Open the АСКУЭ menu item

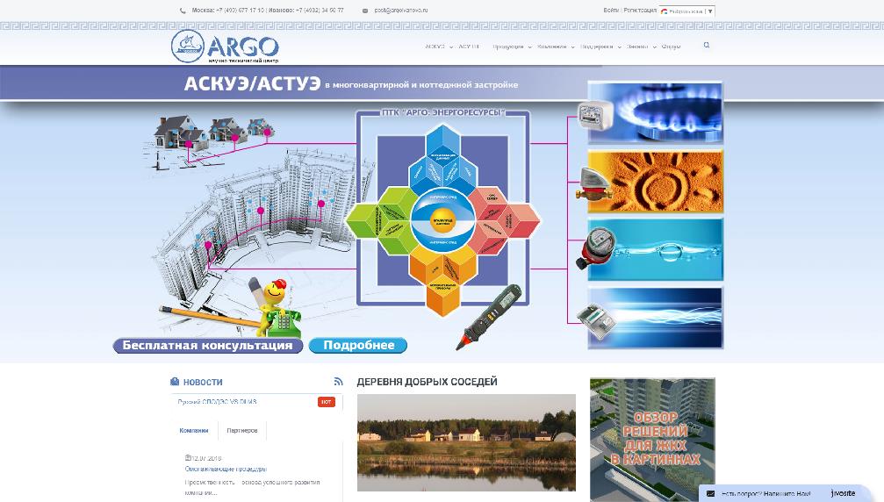click(435, 47)
